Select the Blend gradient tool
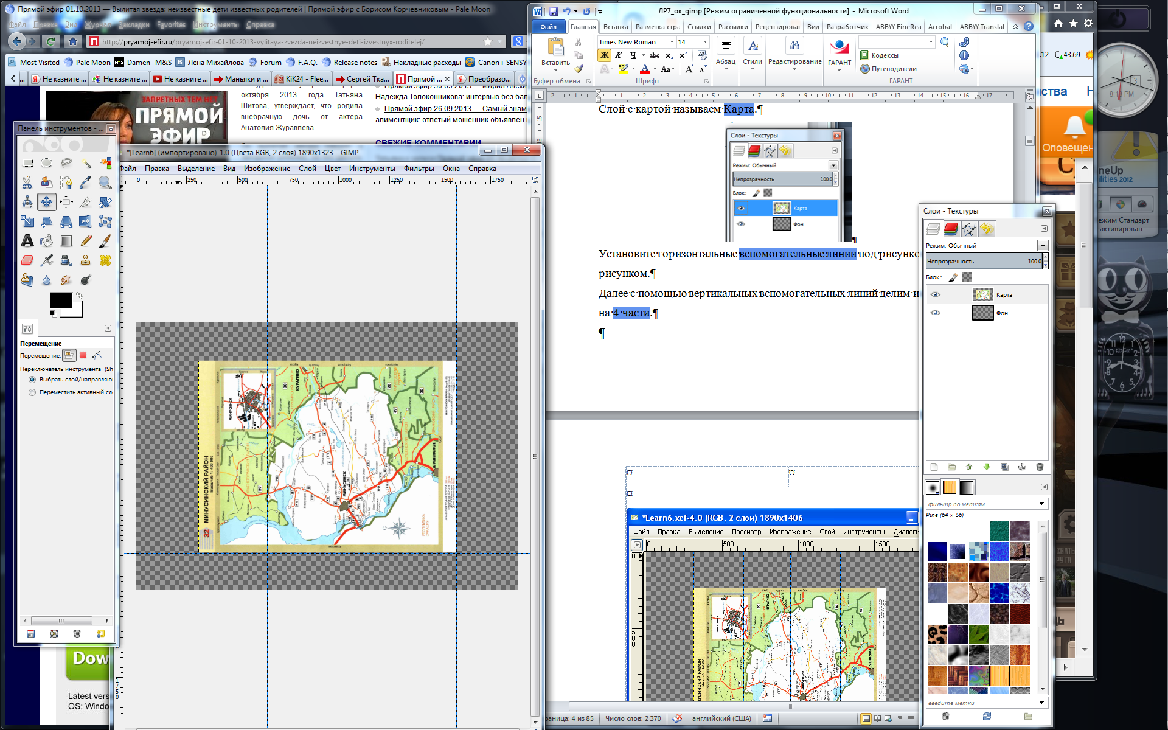 pyautogui.click(x=66, y=241)
